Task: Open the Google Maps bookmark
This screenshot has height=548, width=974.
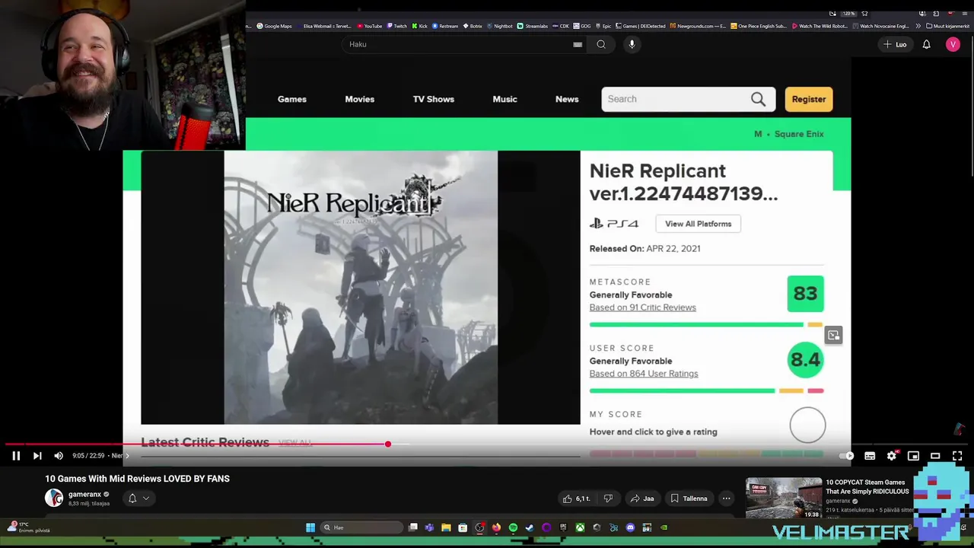Action: point(273,26)
